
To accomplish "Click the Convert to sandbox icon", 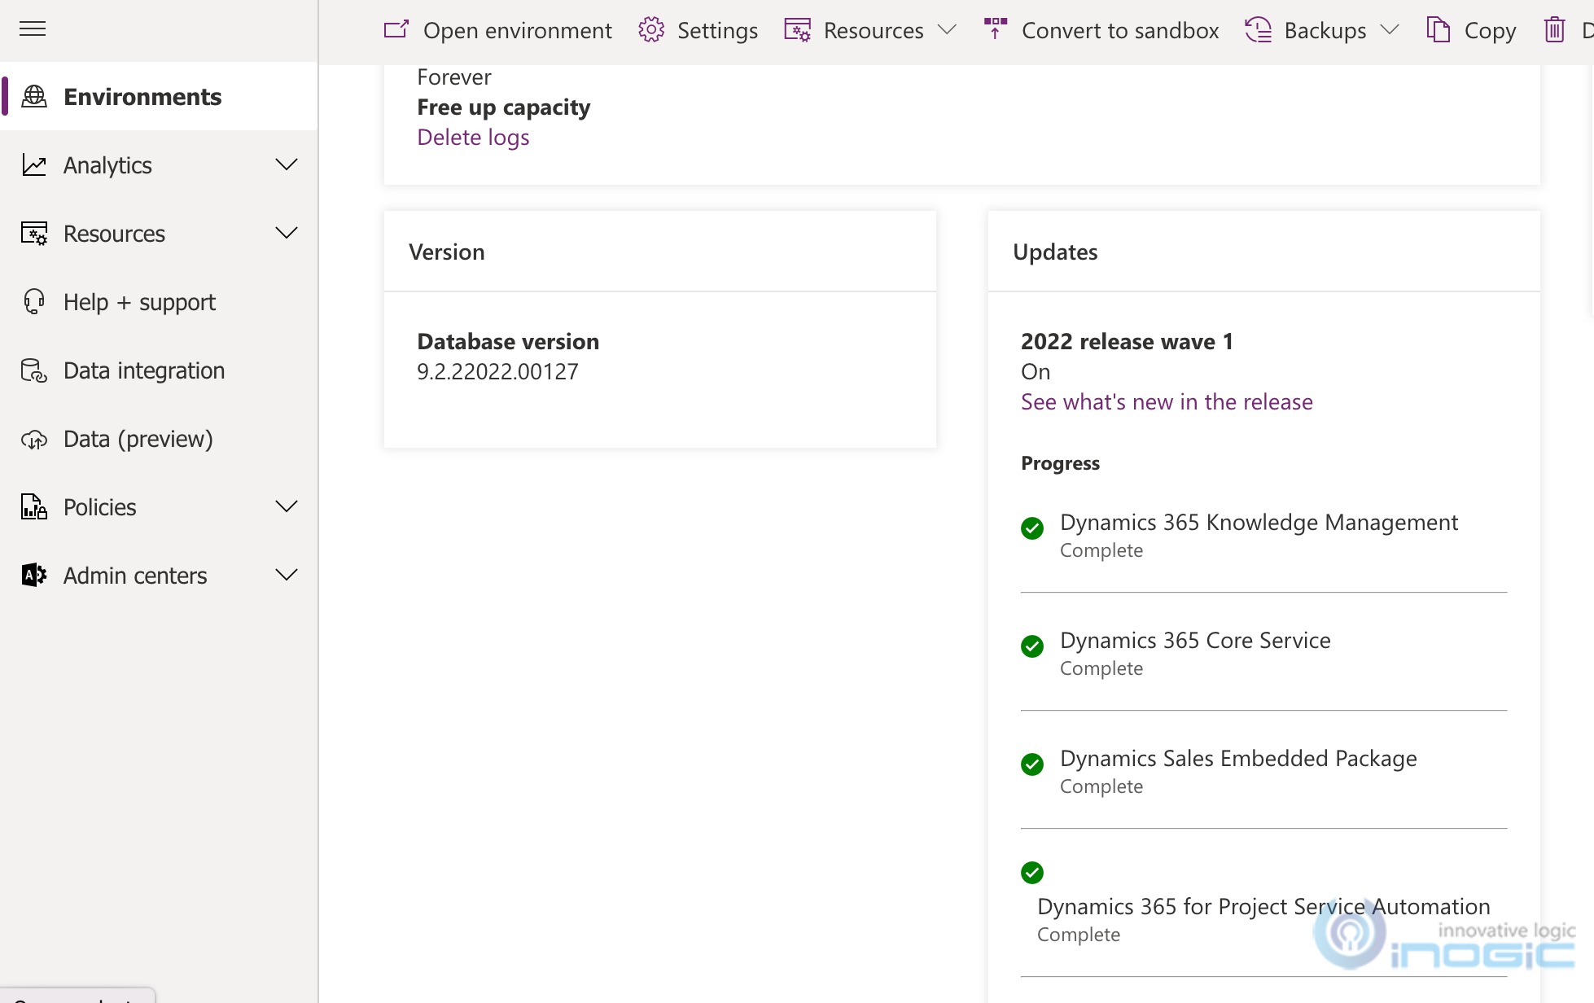I will pyautogui.click(x=995, y=29).
